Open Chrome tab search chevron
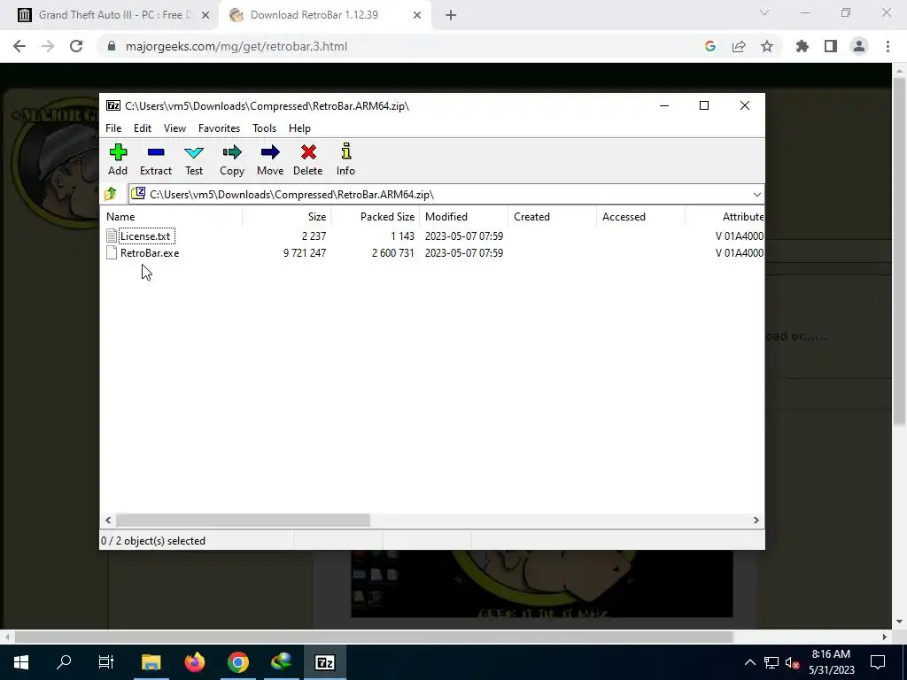 pyautogui.click(x=764, y=12)
